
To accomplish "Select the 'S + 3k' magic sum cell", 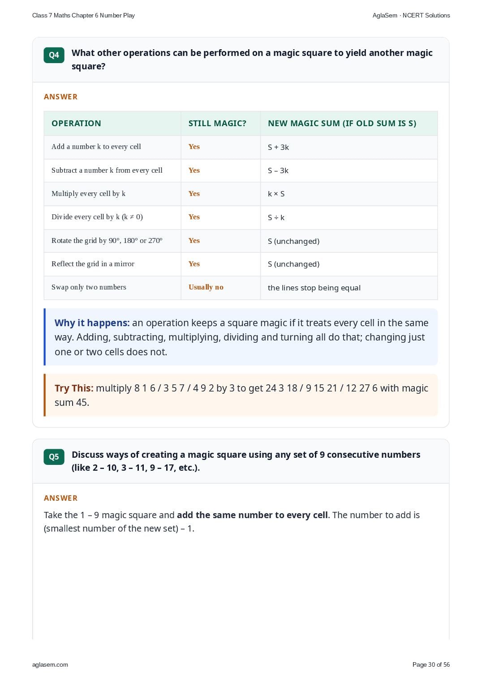I will pos(349,147).
